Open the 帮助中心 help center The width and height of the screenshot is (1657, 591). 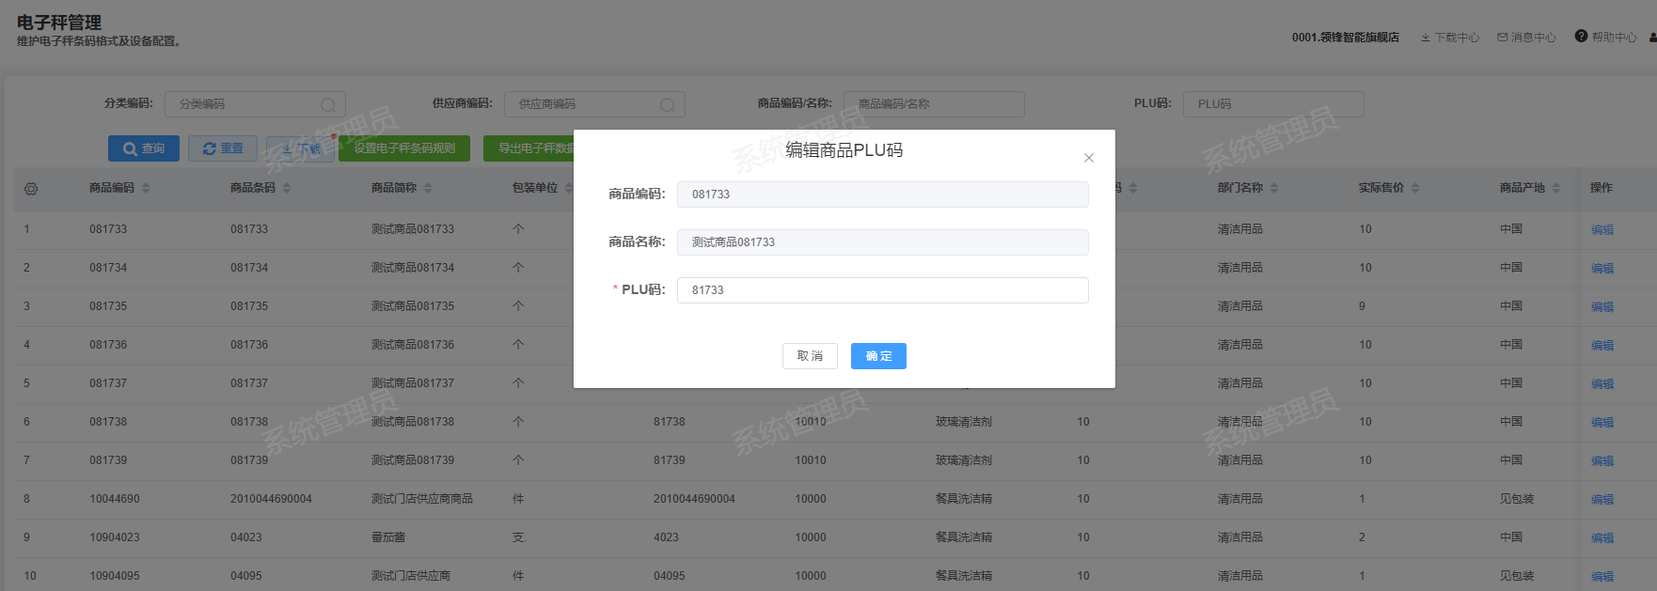click(1605, 38)
